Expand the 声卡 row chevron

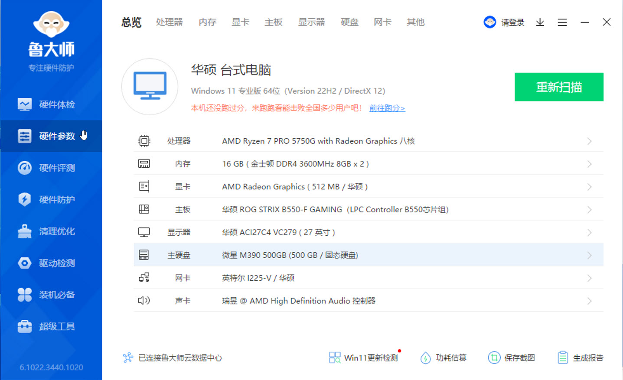590,301
